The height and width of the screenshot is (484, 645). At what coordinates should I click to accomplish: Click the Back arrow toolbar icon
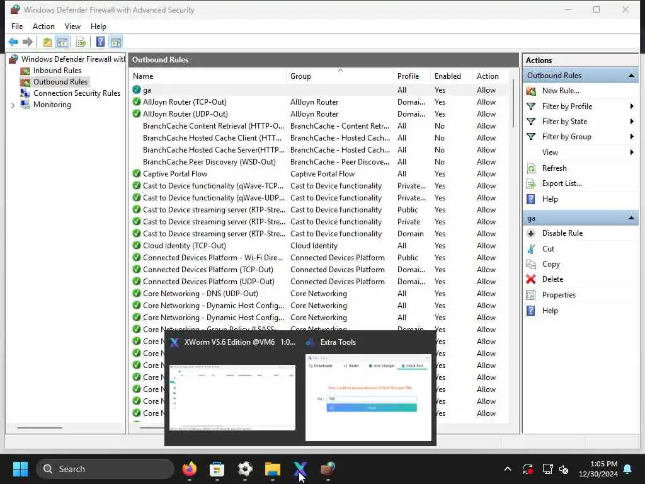click(x=13, y=42)
